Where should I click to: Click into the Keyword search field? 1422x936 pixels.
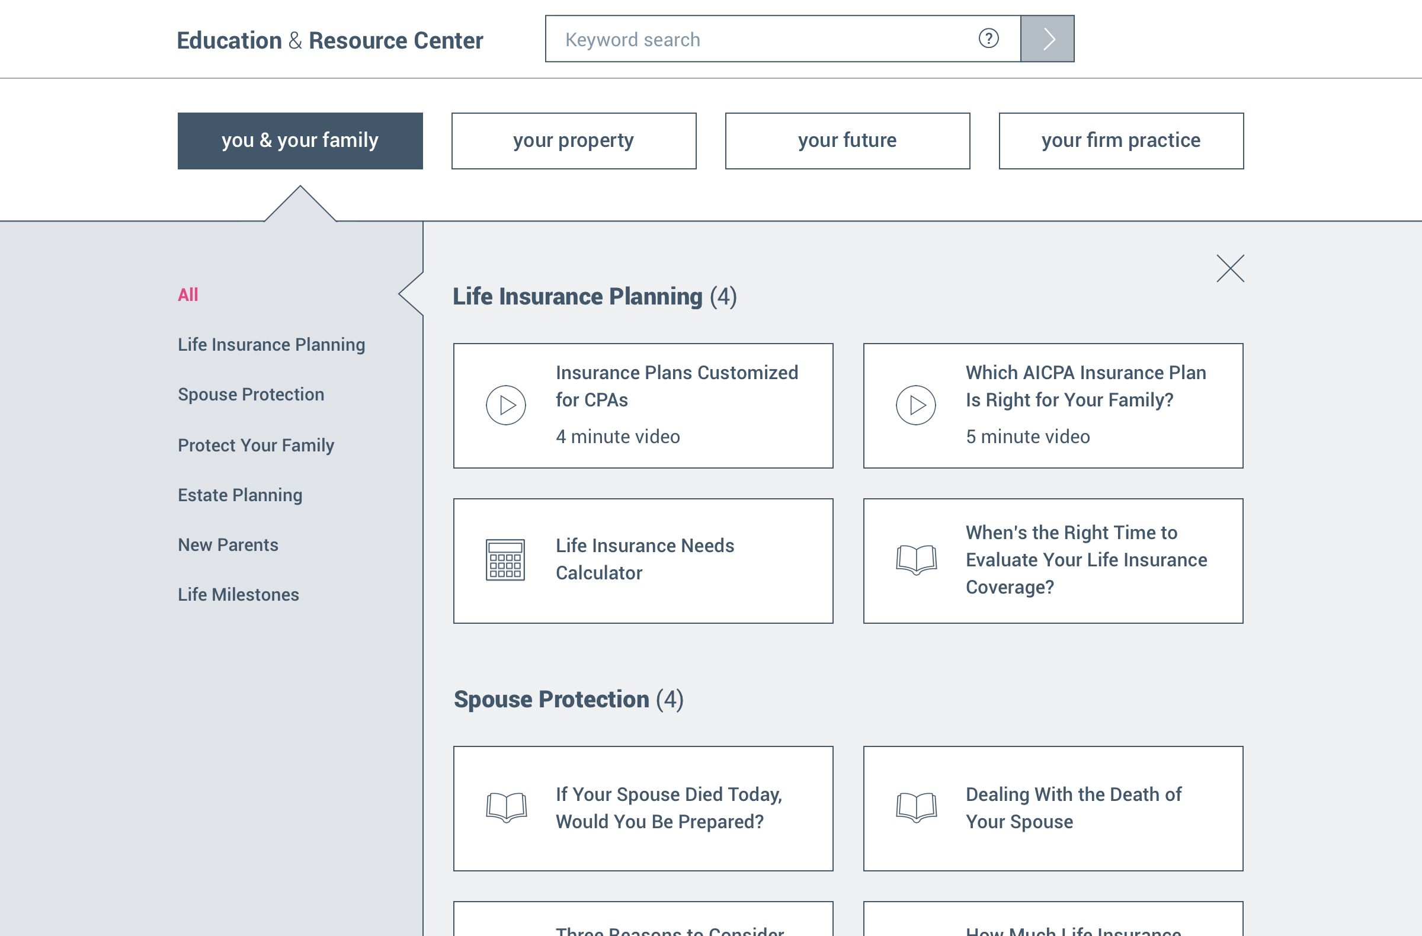(x=765, y=40)
